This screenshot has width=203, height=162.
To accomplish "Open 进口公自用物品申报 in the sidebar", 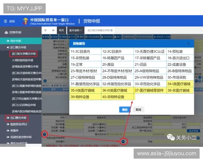I will [x=24, y=105].
